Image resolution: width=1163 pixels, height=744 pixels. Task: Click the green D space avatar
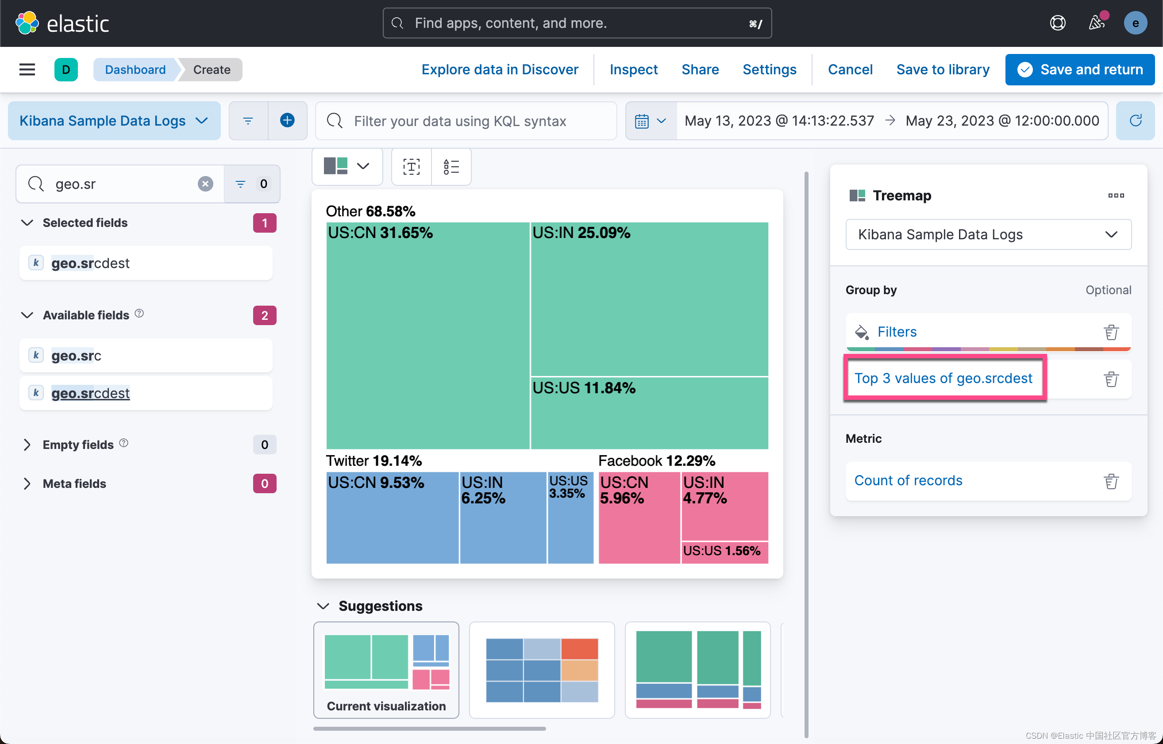(66, 69)
